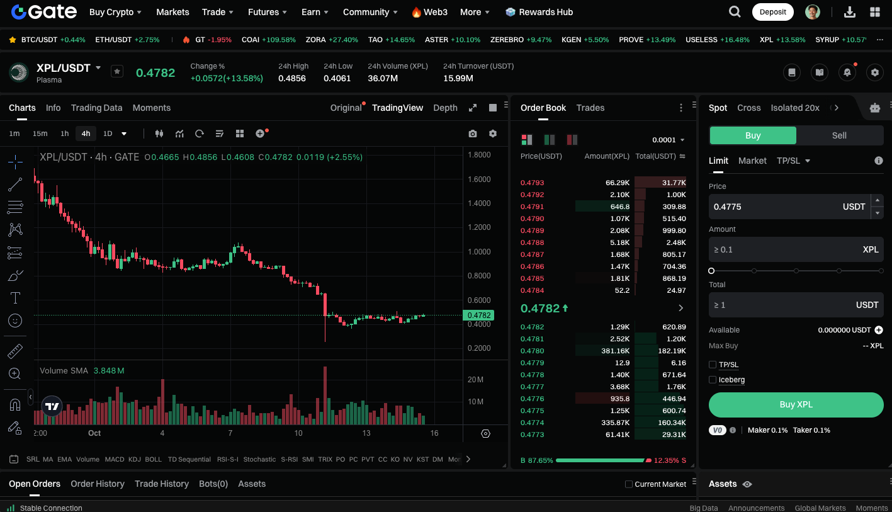Open the XPL/USDT pair selector dropdown

(x=98, y=67)
